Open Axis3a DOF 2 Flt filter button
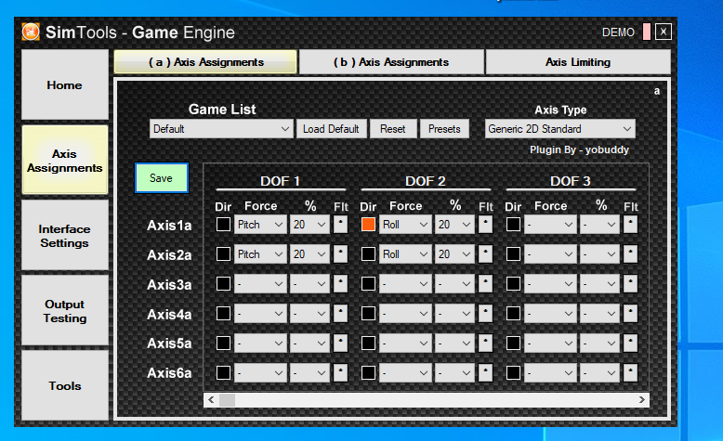The image size is (723, 441). [x=485, y=283]
